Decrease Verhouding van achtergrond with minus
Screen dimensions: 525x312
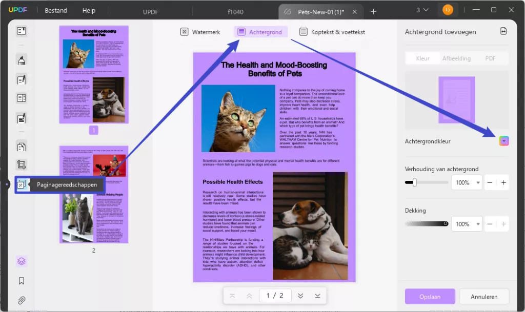(490, 182)
